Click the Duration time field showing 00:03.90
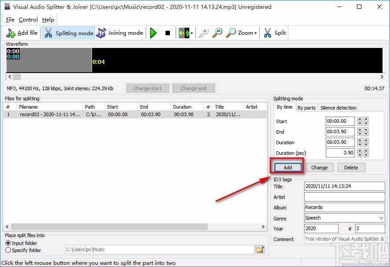Image resolution: width=390 pixels, height=267 pixels. (x=340, y=142)
